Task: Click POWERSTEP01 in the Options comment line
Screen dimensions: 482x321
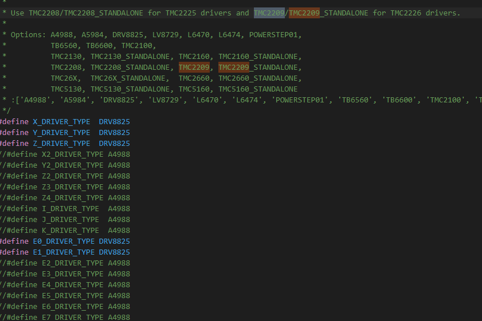Action: (x=275, y=35)
